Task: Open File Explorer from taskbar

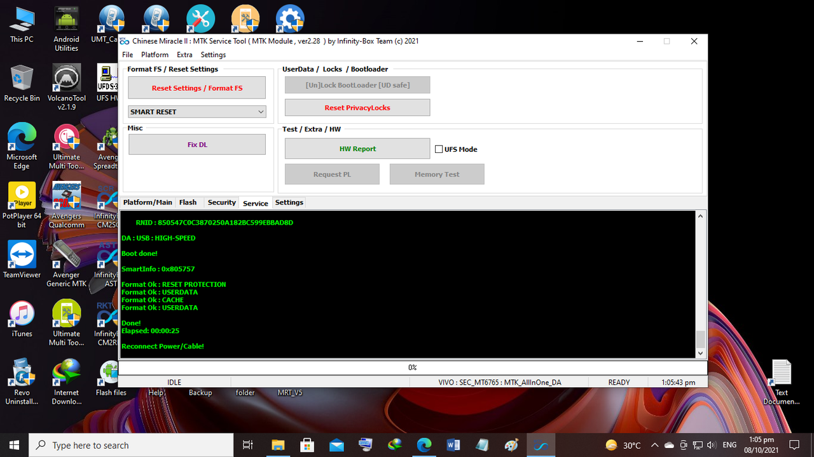Action: pyautogui.click(x=277, y=445)
